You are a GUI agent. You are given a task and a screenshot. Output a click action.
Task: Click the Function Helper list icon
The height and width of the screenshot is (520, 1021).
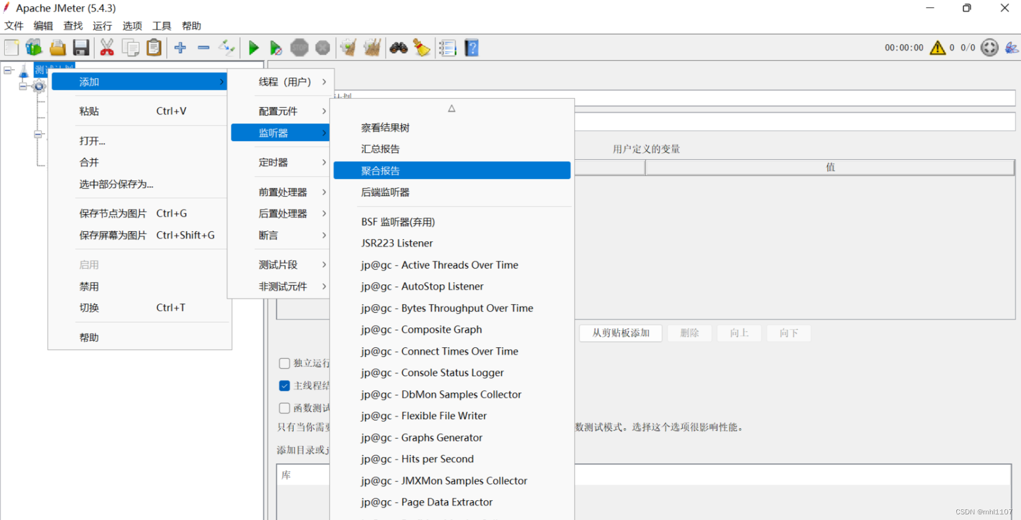pos(448,48)
